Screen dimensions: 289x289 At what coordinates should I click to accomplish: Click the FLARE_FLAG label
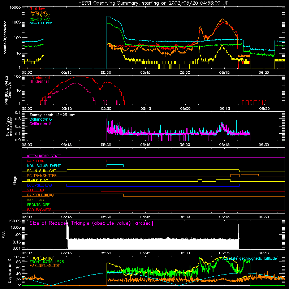tap(38, 180)
